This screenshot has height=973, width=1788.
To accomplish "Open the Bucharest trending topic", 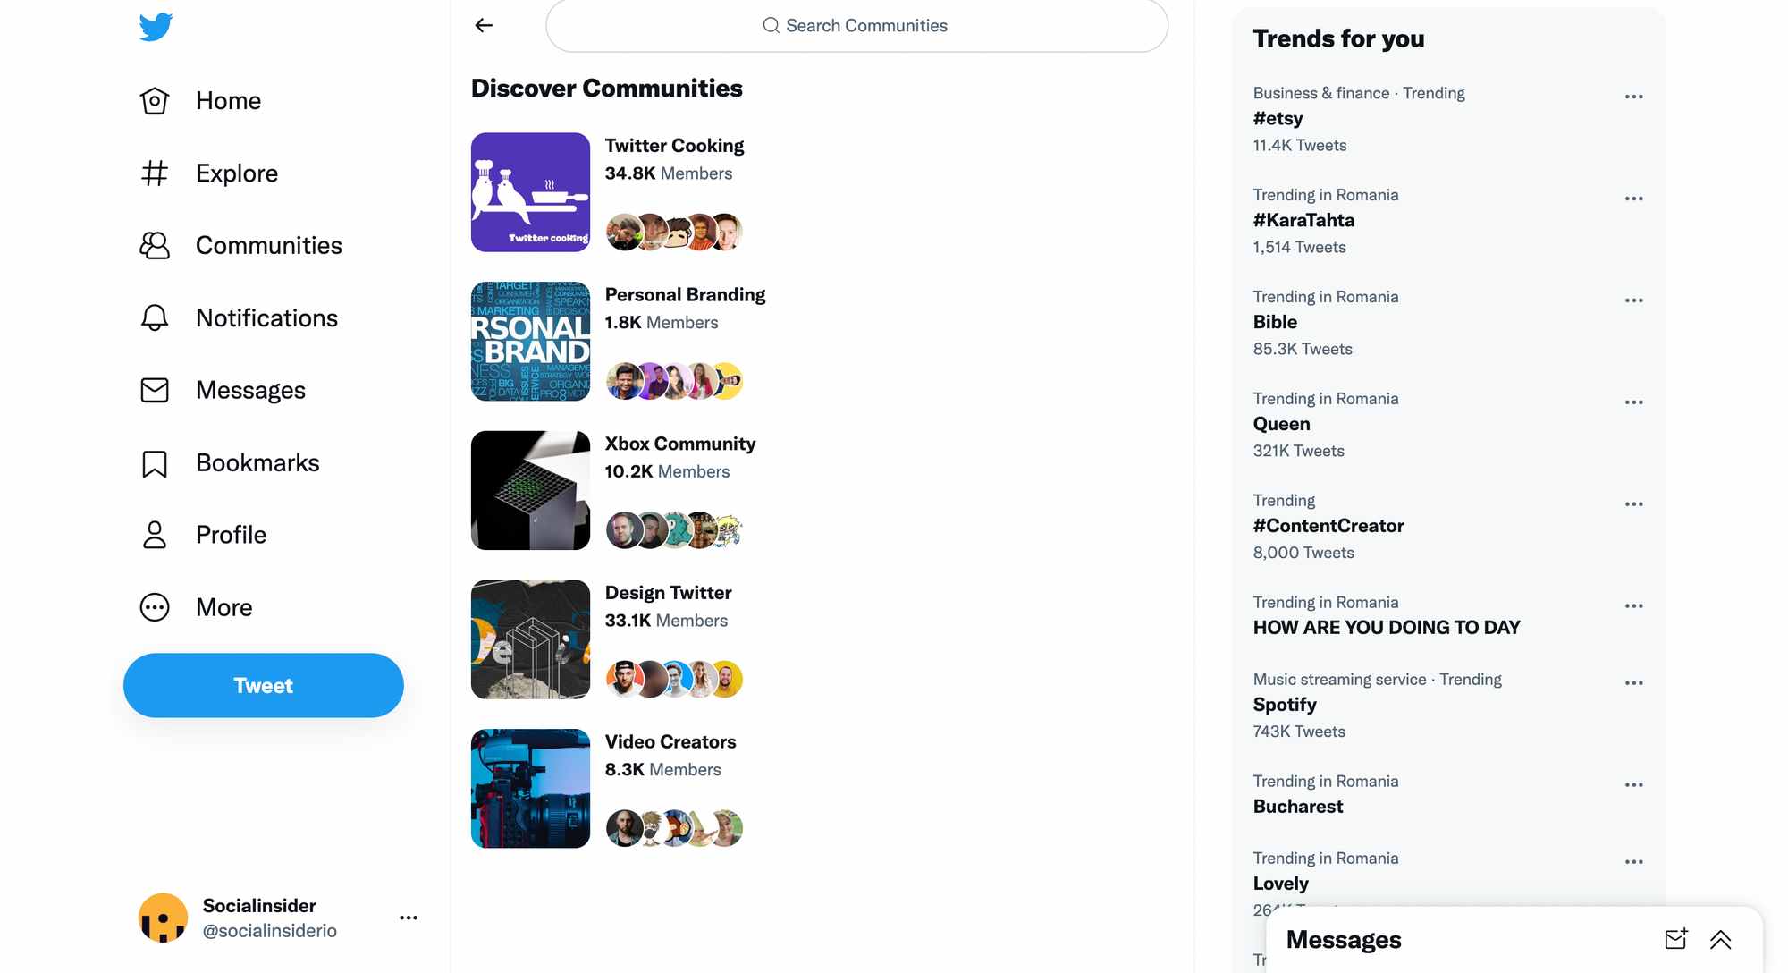I will 1298,807.
